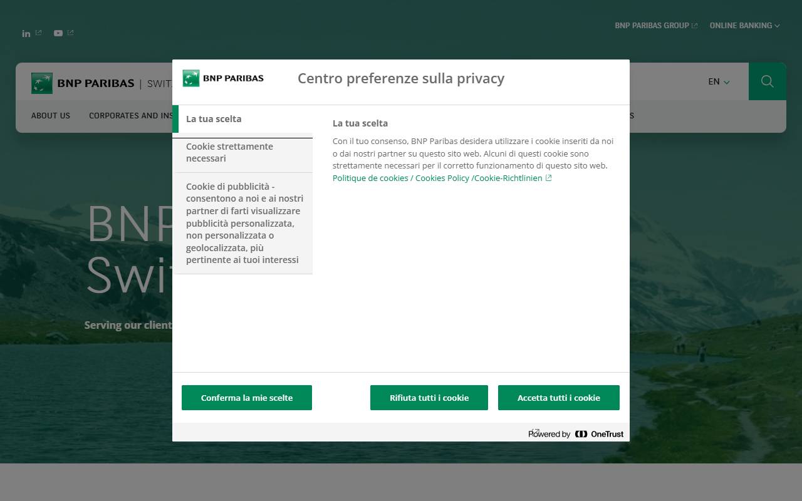This screenshot has width=802, height=501.
Task: Open Corporates and Institutions menu
Action: click(x=131, y=116)
